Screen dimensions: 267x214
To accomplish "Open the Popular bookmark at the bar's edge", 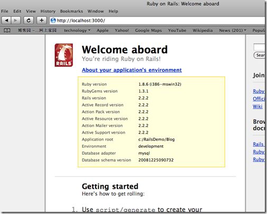I will point(259,30).
